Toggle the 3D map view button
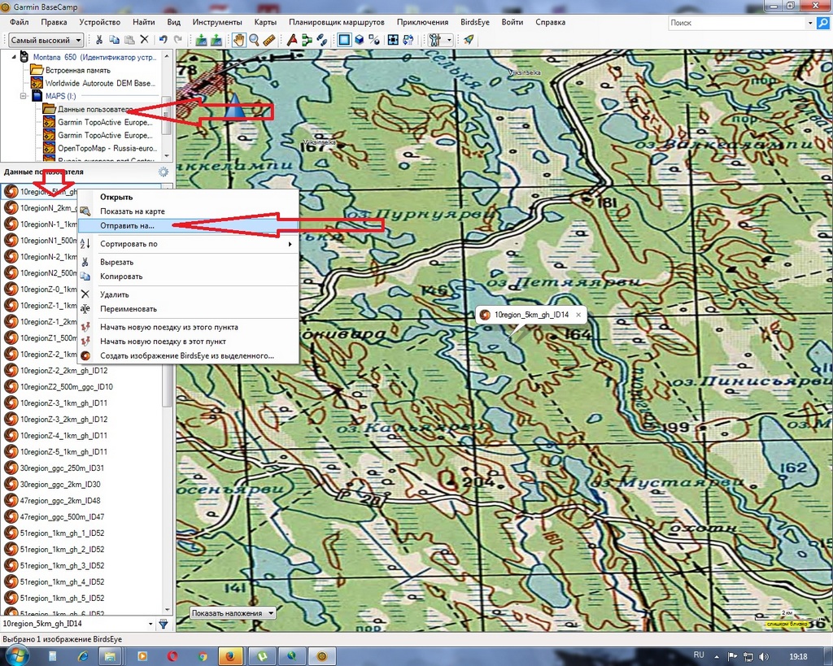 tap(360, 40)
